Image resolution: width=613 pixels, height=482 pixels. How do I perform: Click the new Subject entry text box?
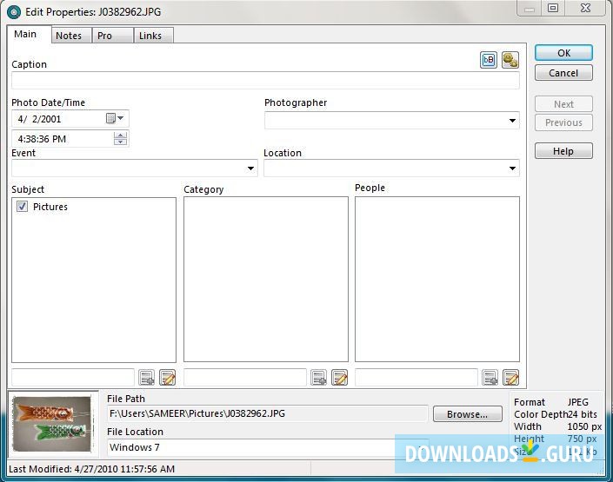tap(73, 377)
